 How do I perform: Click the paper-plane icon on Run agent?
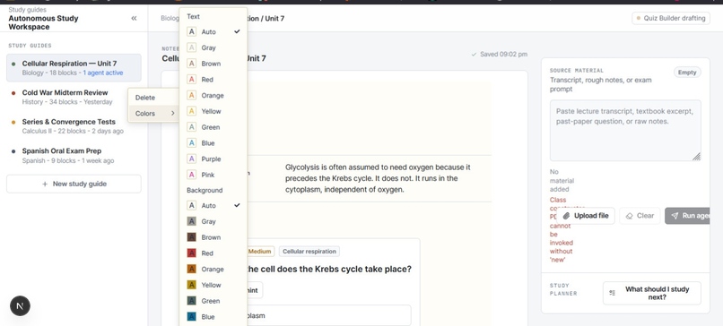(675, 216)
